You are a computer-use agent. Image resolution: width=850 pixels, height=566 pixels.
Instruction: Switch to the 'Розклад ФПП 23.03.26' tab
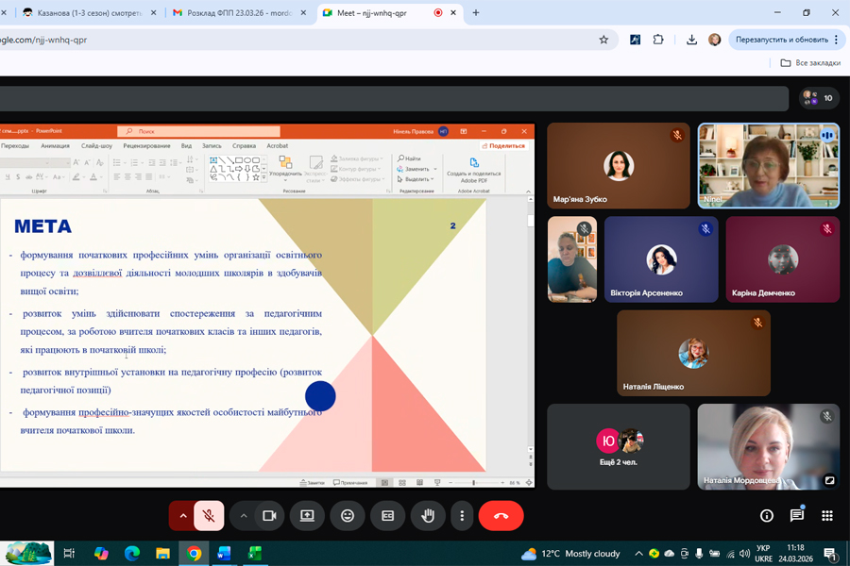point(240,12)
